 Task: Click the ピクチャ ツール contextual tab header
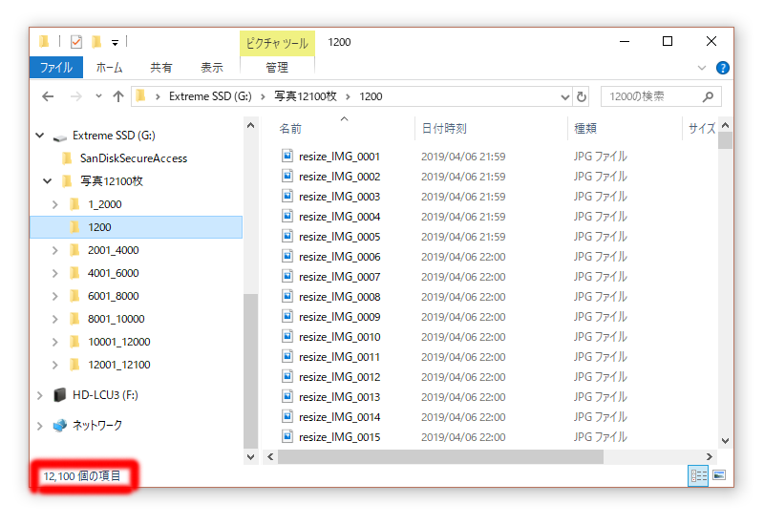point(277,43)
